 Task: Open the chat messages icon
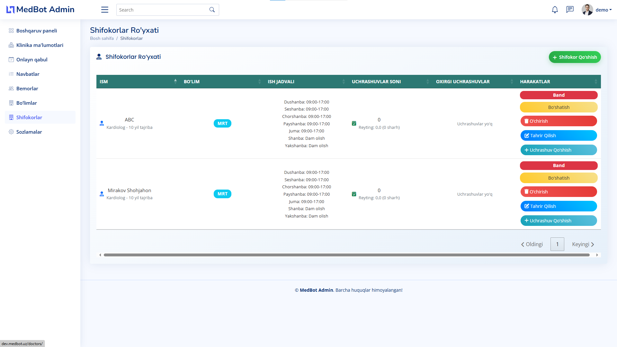pyautogui.click(x=570, y=10)
